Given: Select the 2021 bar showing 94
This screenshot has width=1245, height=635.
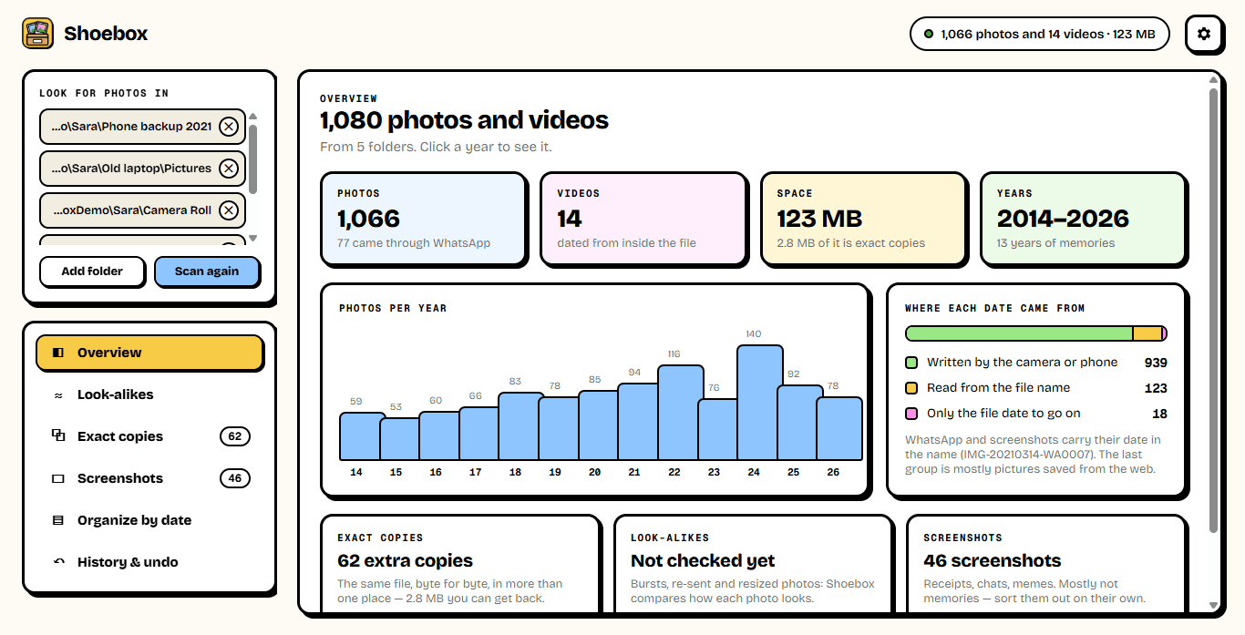Looking at the screenshot, I should [x=640, y=422].
